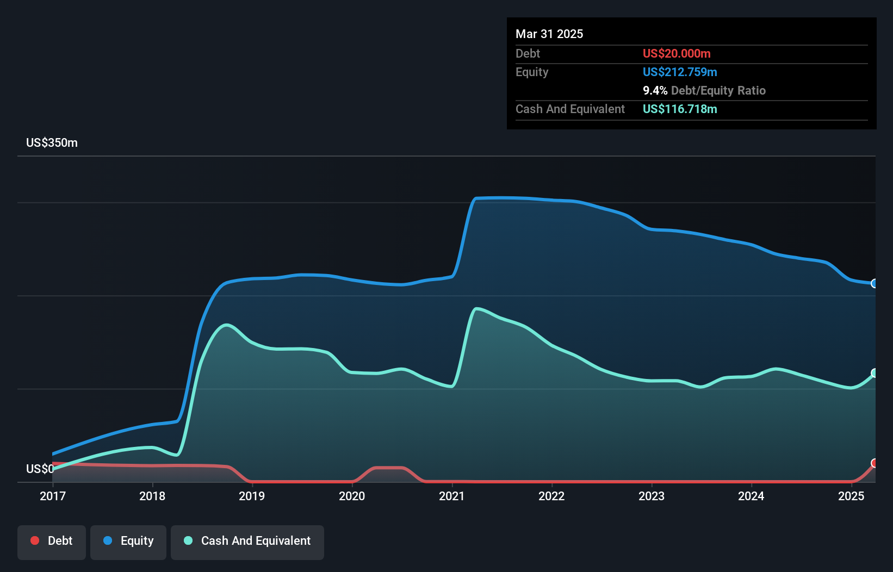Click the 2023 x-axis label
Image resolution: width=893 pixels, height=572 pixels.
pyautogui.click(x=652, y=496)
